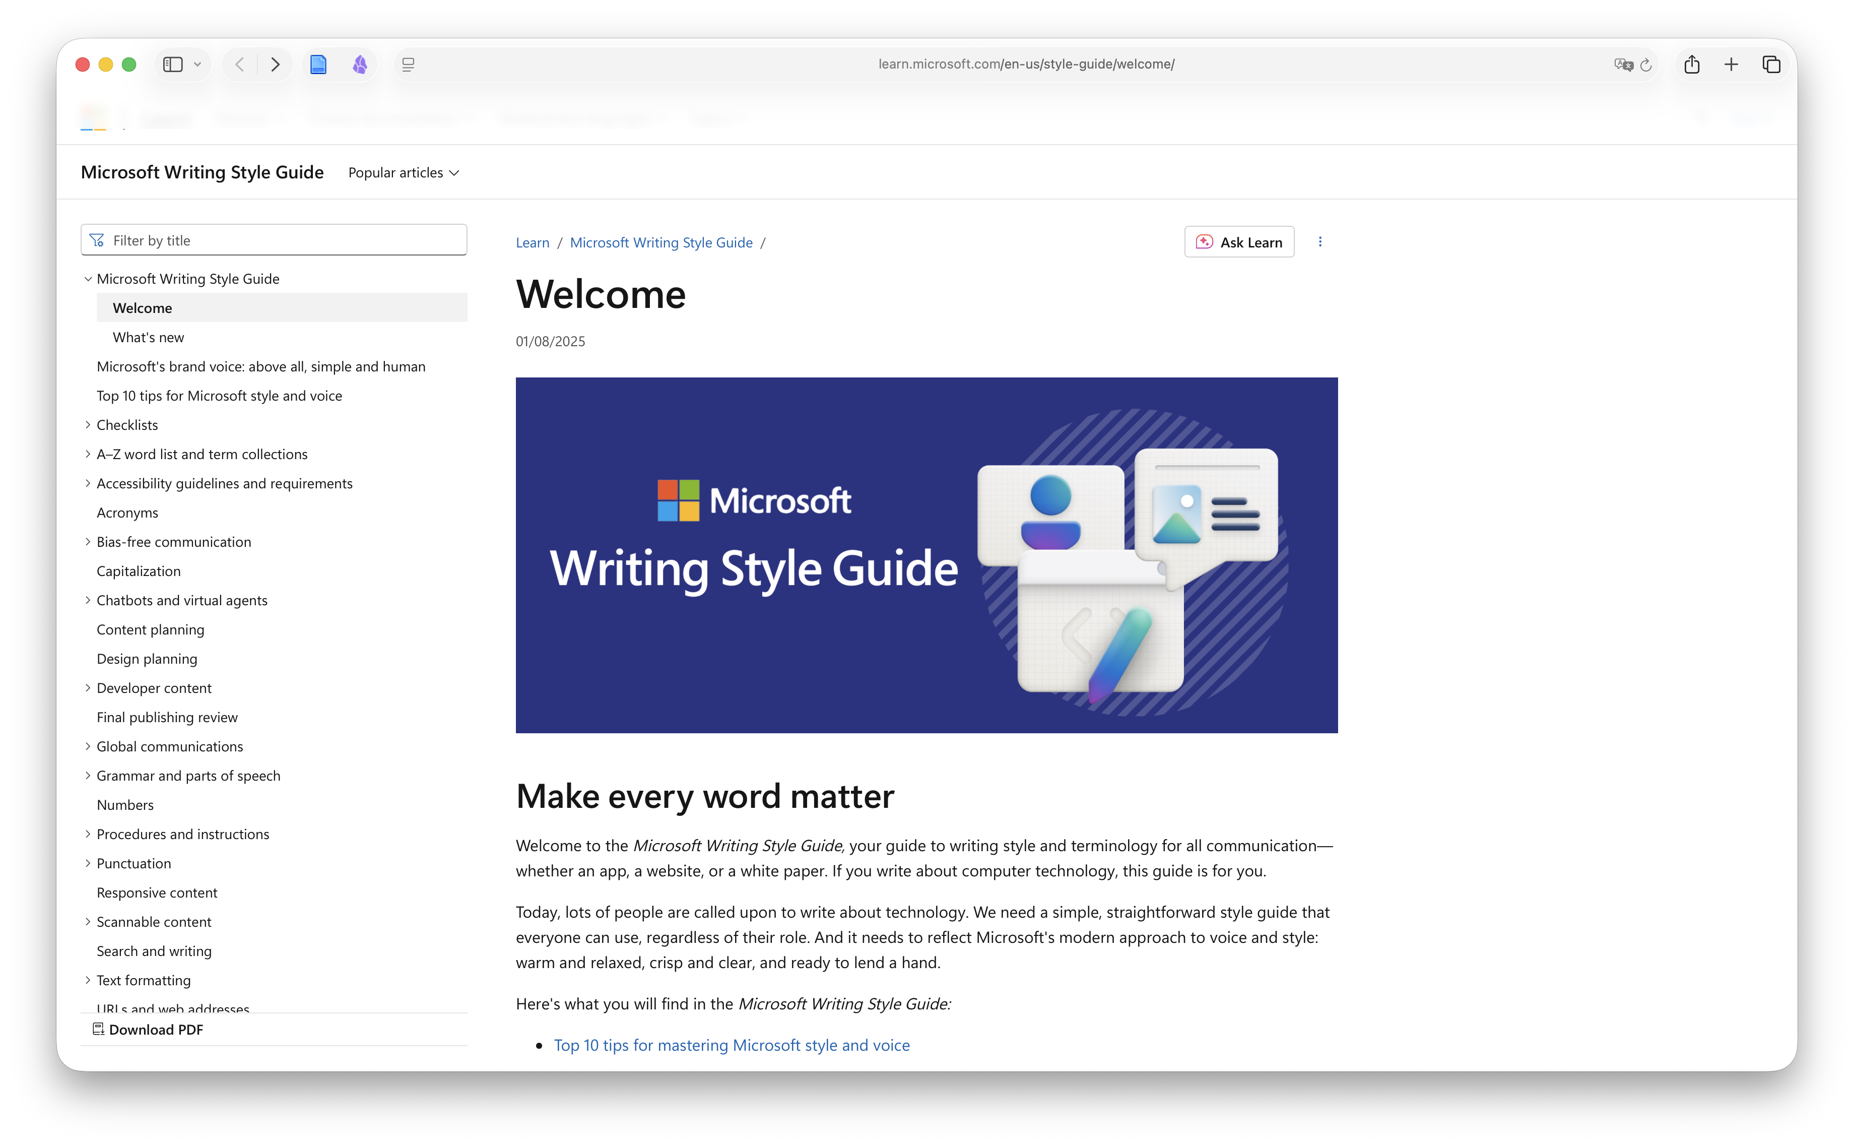Open Top 10 tips for mastering Microsoft style
This screenshot has width=1854, height=1146.
tap(732, 1044)
